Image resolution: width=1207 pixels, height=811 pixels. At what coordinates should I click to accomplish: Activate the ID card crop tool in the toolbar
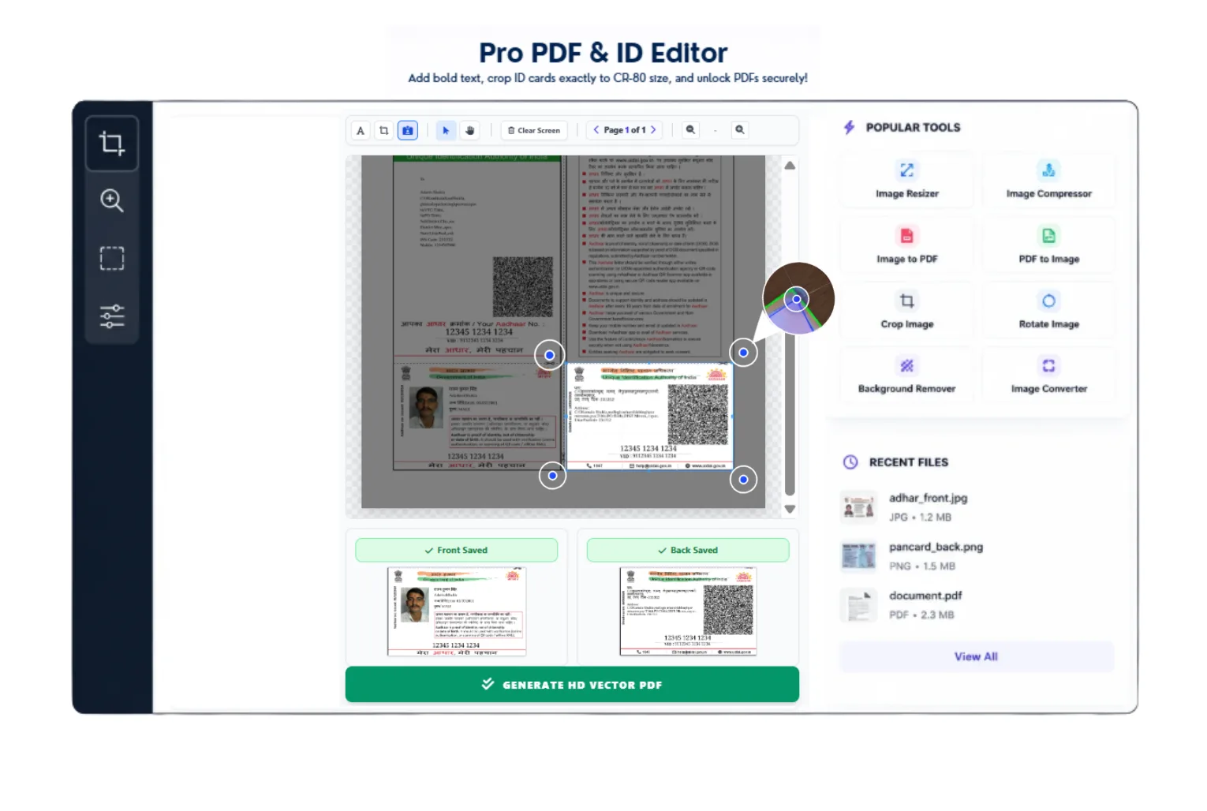coord(407,130)
